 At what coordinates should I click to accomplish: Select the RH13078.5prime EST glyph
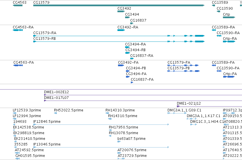110,136
